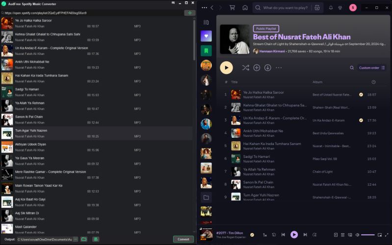Sort by the Title column header
Image resolution: width=392 pixels, height=245 pixels.
(234, 82)
